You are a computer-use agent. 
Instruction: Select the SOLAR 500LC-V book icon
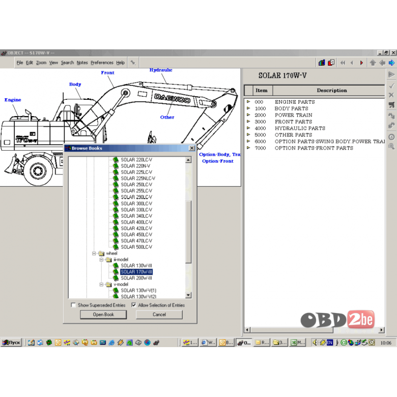click(x=116, y=247)
